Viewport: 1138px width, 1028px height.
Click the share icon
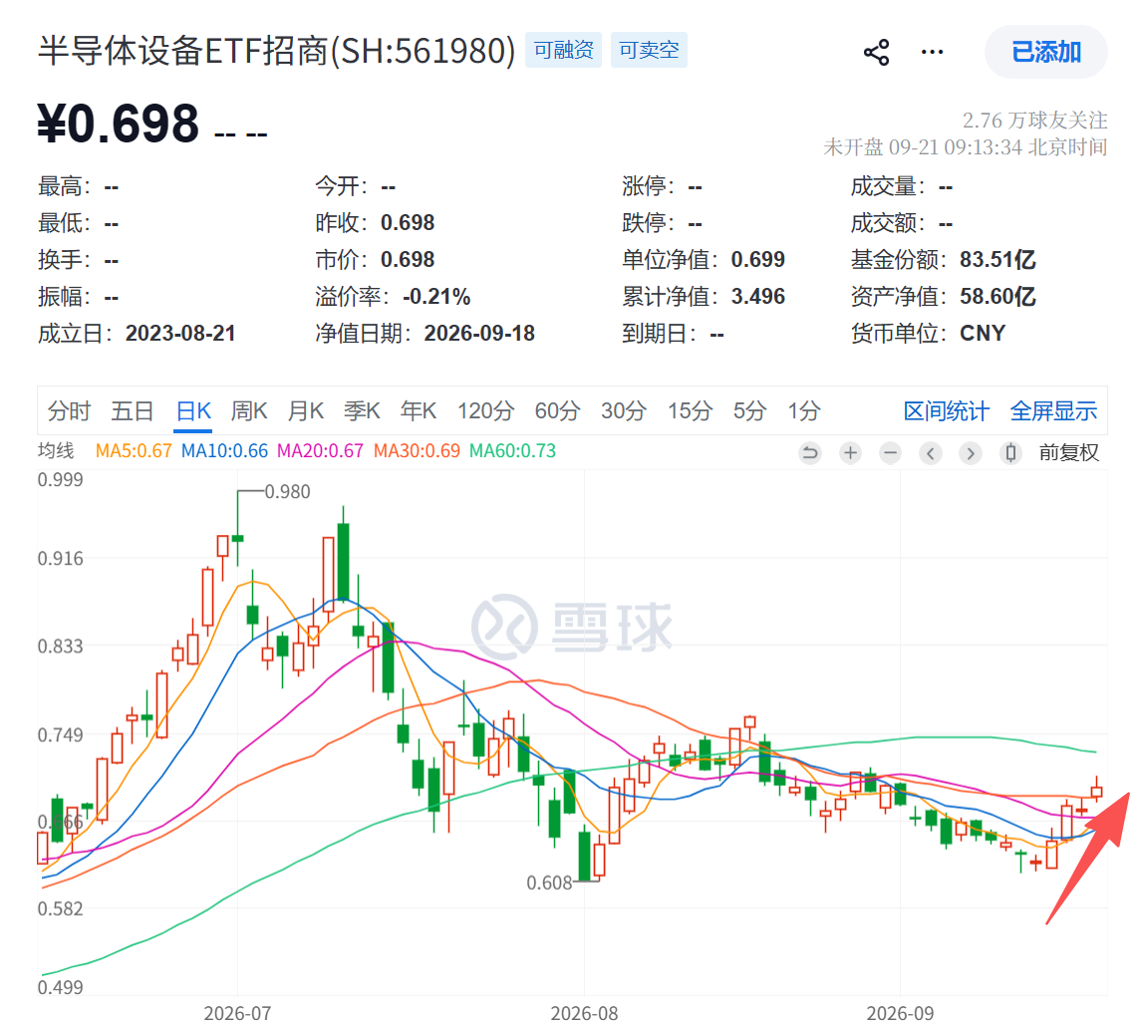pyautogui.click(x=876, y=52)
